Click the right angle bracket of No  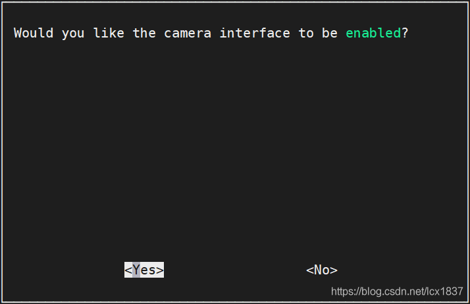(334, 270)
